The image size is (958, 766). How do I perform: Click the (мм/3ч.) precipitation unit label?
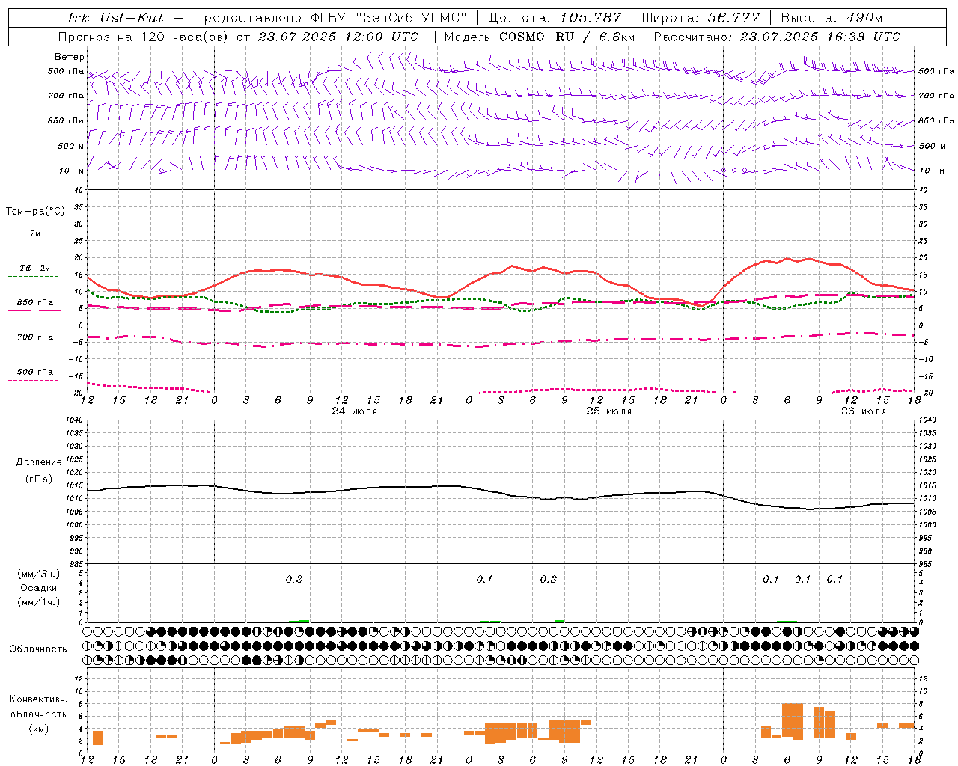coord(39,574)
